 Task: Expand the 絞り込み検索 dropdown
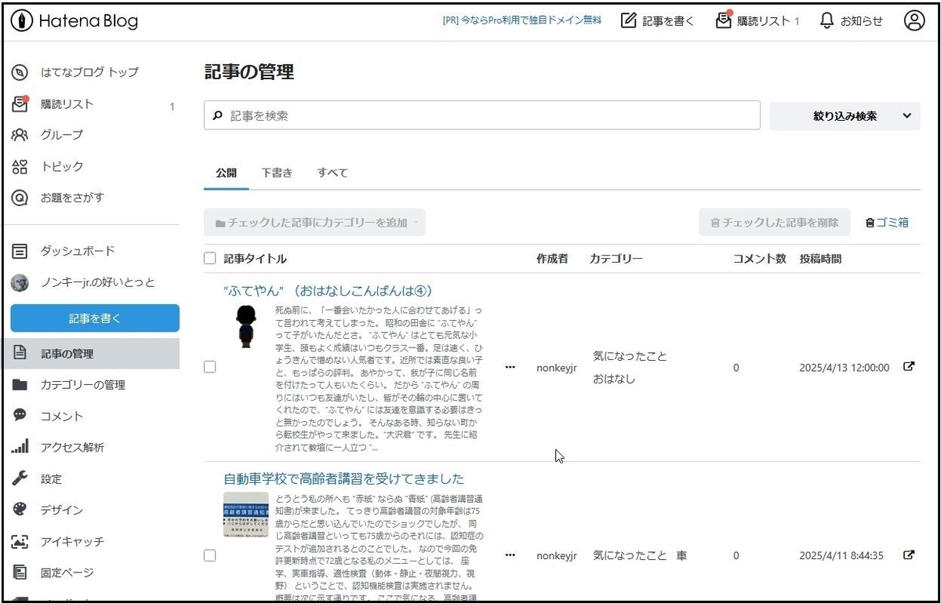pos(845,116)
